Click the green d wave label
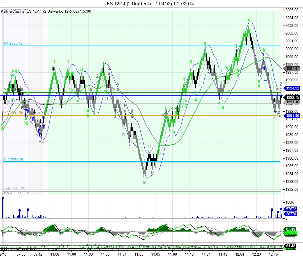Image resolution: width=303 pixels, height=266 pixels. tap(82, 70)
